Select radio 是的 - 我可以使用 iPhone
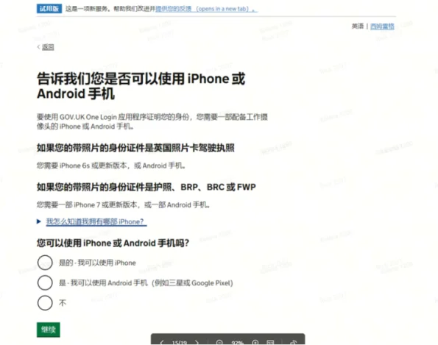Screen dimensions: 438x345 pos(45,263)
